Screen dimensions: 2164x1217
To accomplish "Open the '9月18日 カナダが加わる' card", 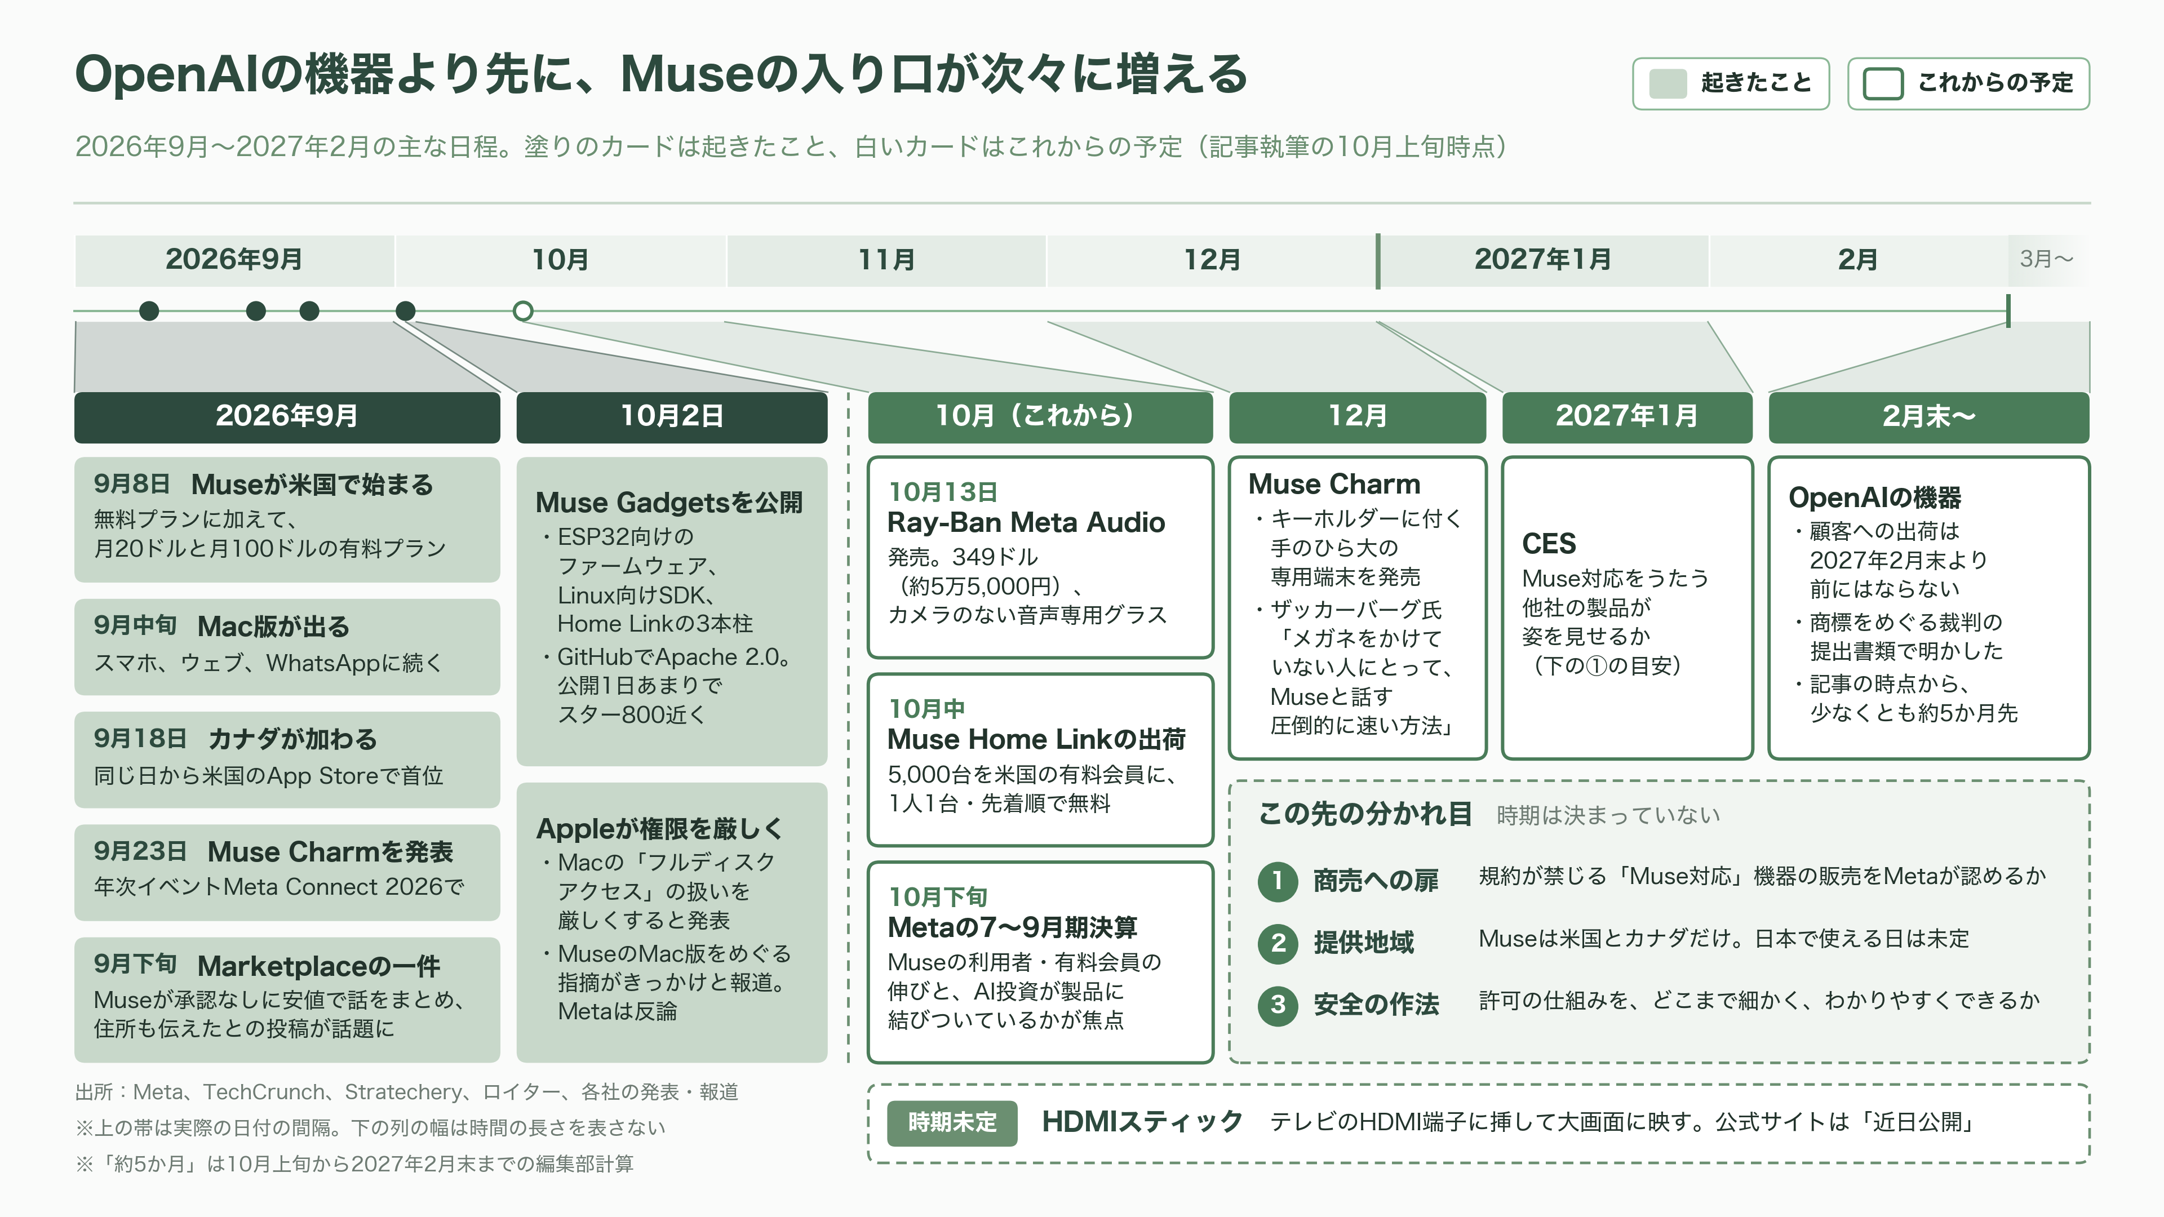I will tap(287, 759).
